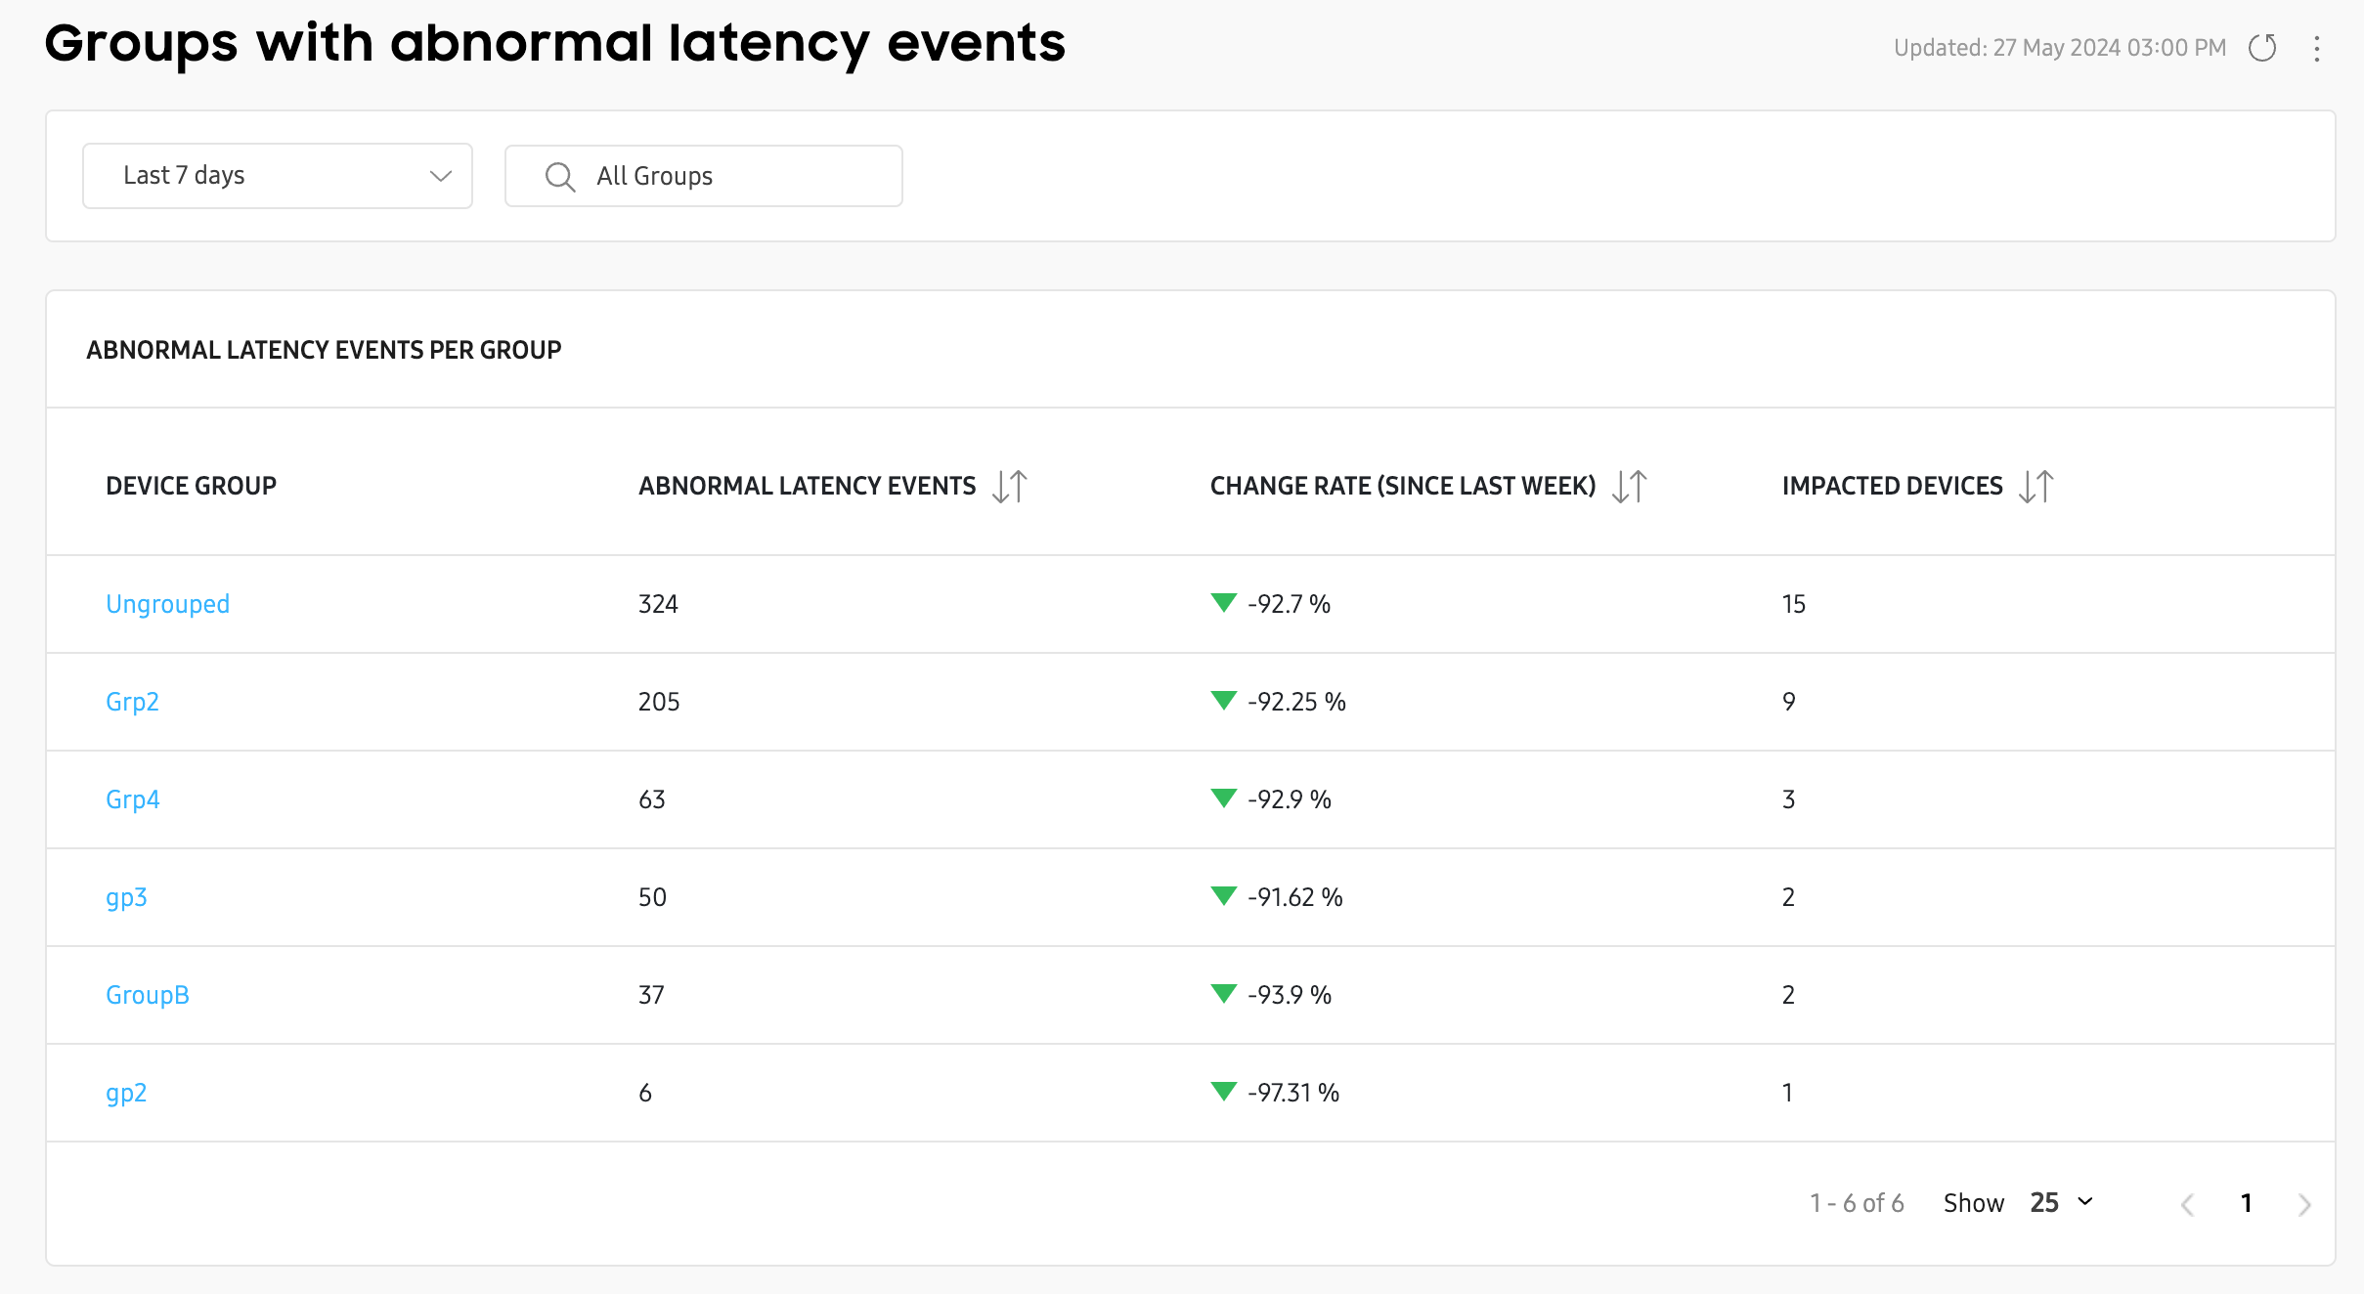Go to the next page arrow
The height and width of the screenshot is (1294, 2364).
point(2304,1204)
